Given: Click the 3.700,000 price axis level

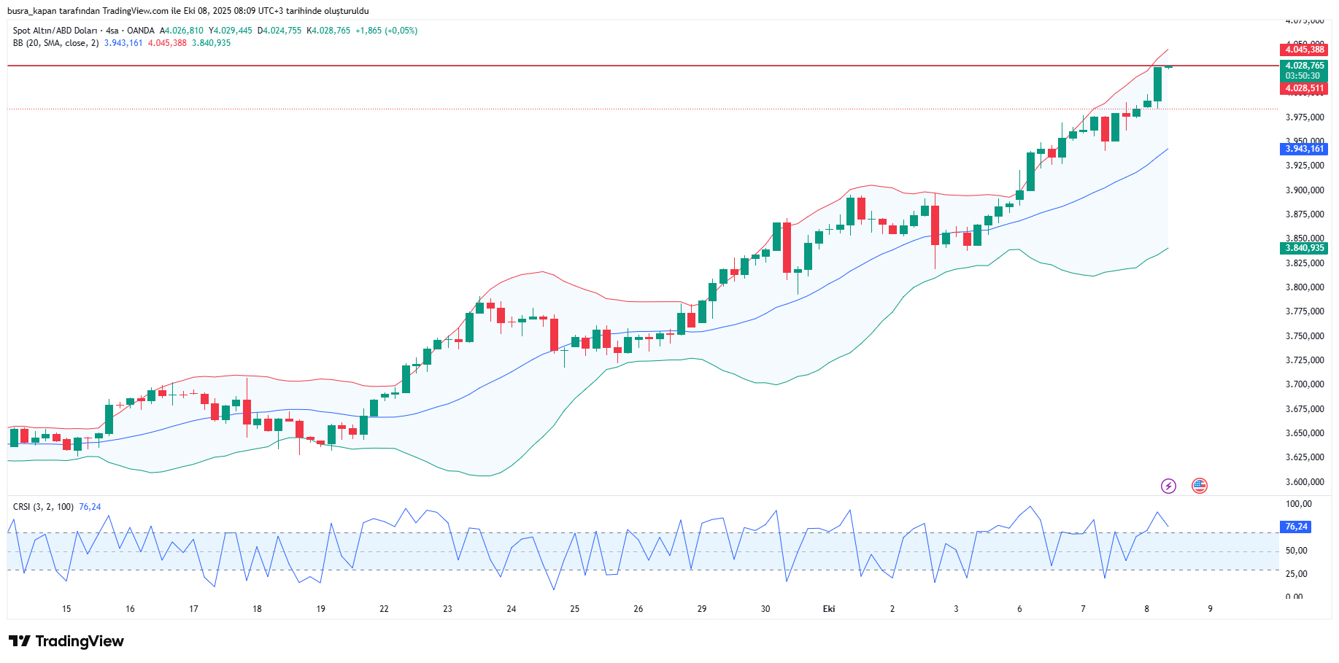Looking at the screenshot, I should (x=1304, y=384).
